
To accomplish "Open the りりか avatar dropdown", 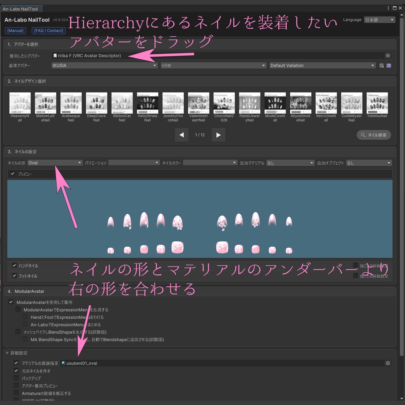I will click(x=213, y=66).
